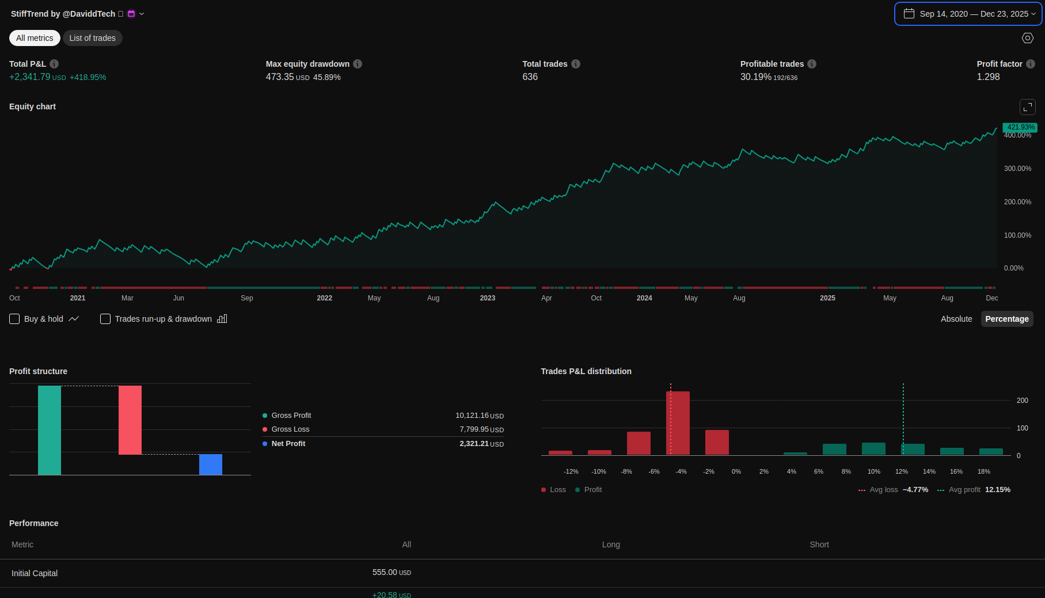Click the info icon next to Profitable trades
The image size is (1045, 598).
coord(812,64)
